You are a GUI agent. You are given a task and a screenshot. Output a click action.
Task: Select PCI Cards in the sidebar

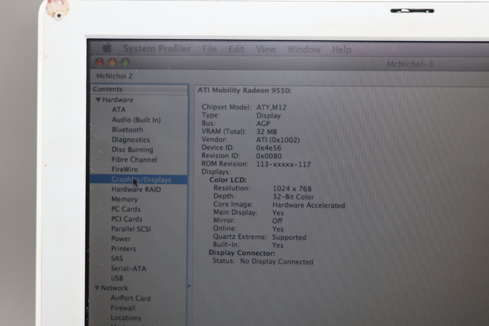[127, 219]
